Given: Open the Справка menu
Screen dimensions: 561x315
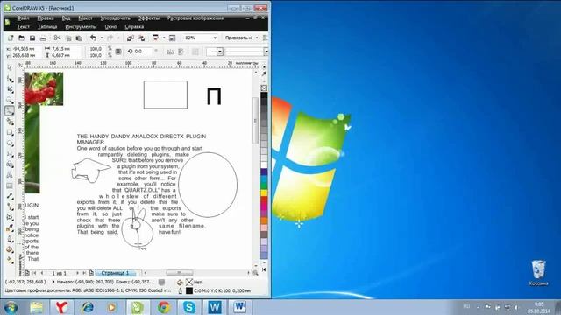Looking at the screenshot, I should pyautogui.click(x=134, y=27).
